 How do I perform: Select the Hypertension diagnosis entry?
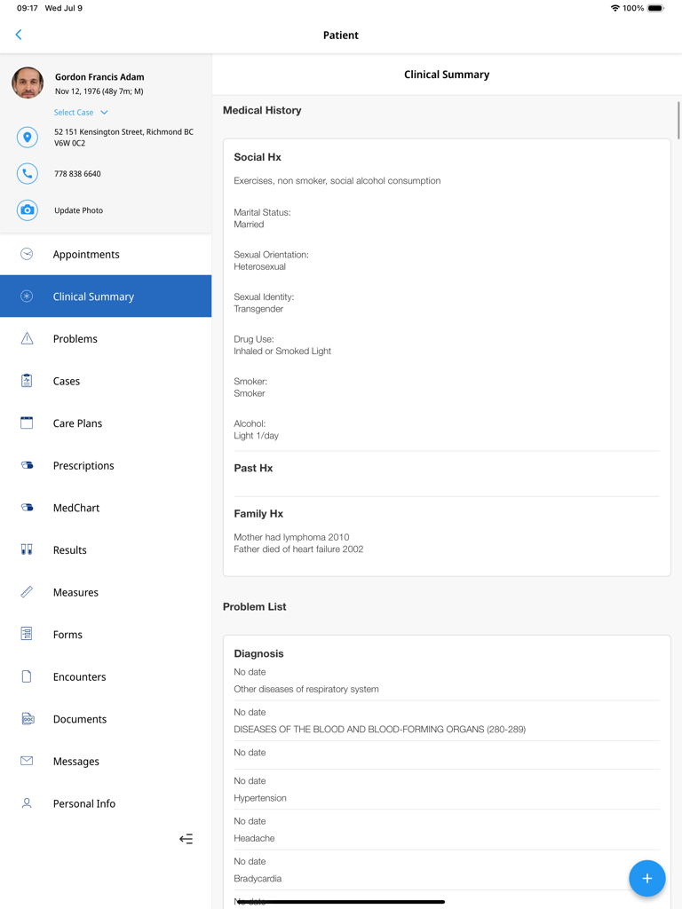pos(260,798)
